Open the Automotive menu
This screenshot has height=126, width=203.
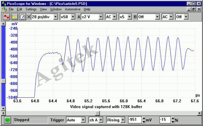click(73, 9)
